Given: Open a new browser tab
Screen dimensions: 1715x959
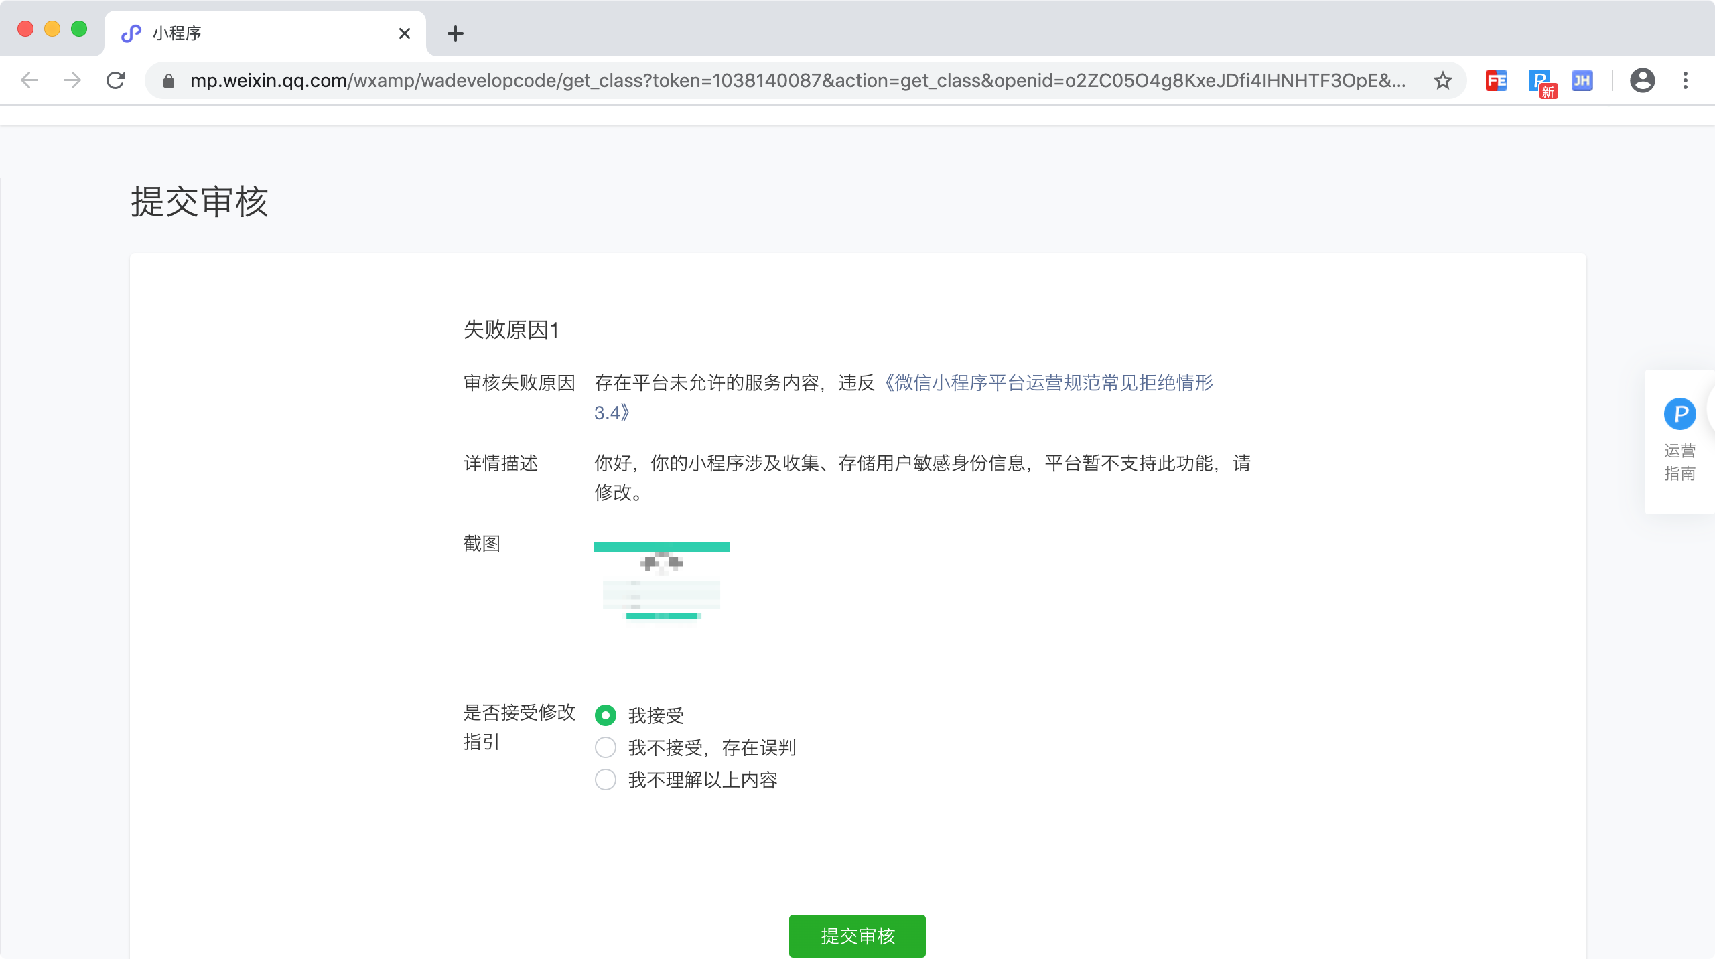Looking at the screenshot, I should pyautogui.click(x=456, y=33).
